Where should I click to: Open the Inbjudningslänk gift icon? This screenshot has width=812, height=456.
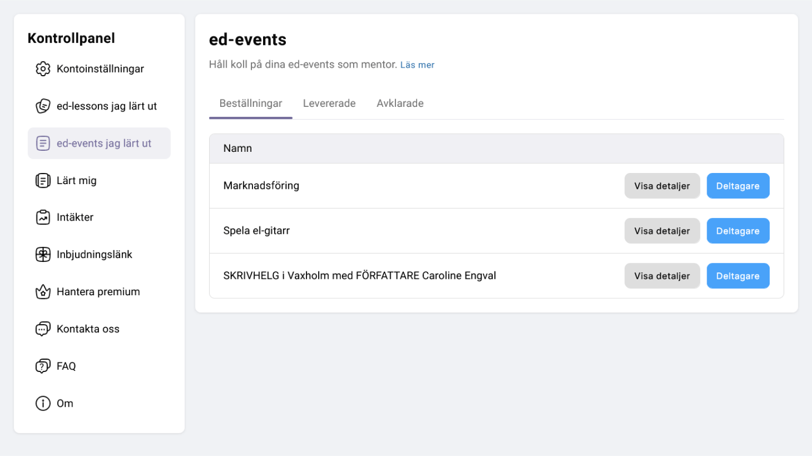(43, 254)
